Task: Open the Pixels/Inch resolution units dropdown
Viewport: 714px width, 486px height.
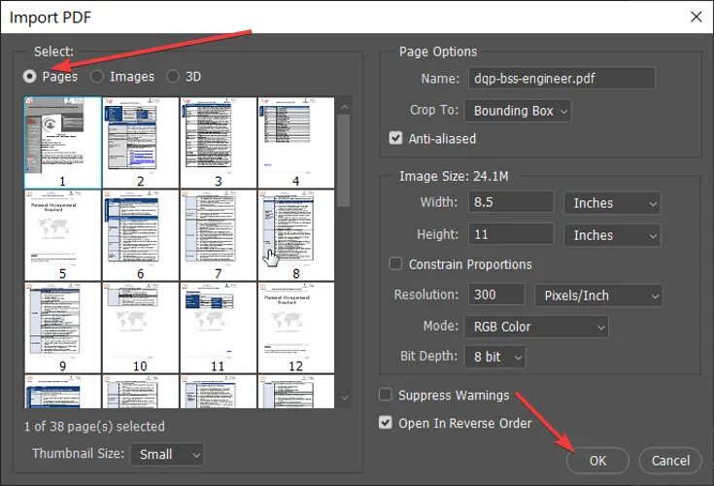Action: pyautogui.click(x=598, y=295)
